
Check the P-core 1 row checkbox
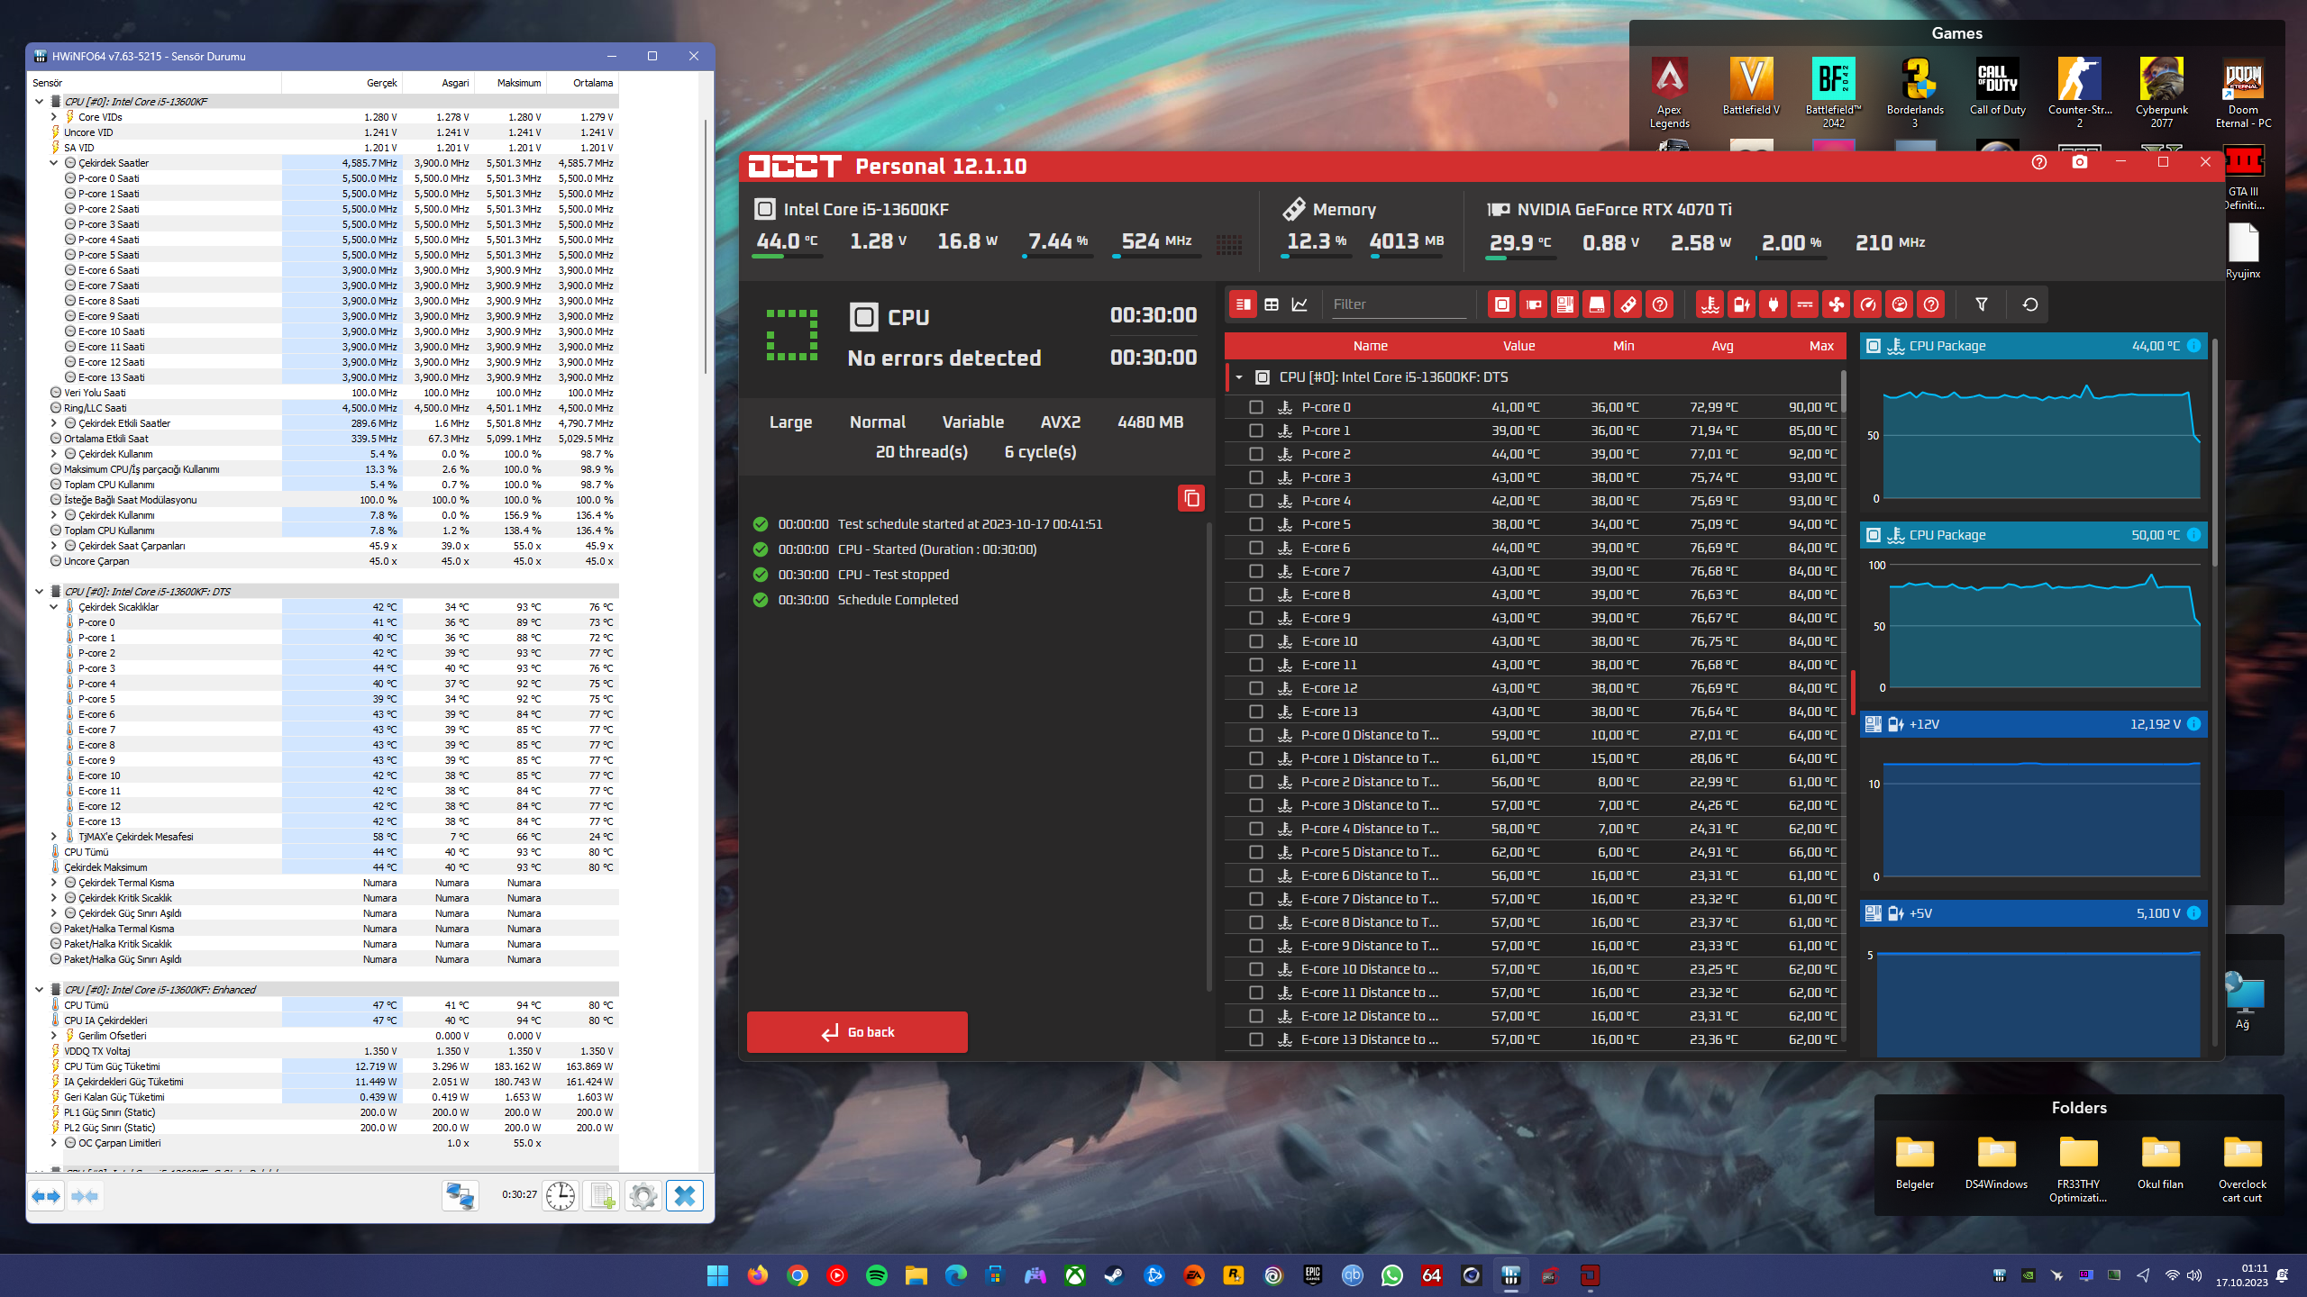click(1256, 431)
